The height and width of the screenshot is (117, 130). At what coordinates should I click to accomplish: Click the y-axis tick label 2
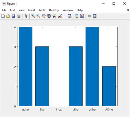point(15,67)
